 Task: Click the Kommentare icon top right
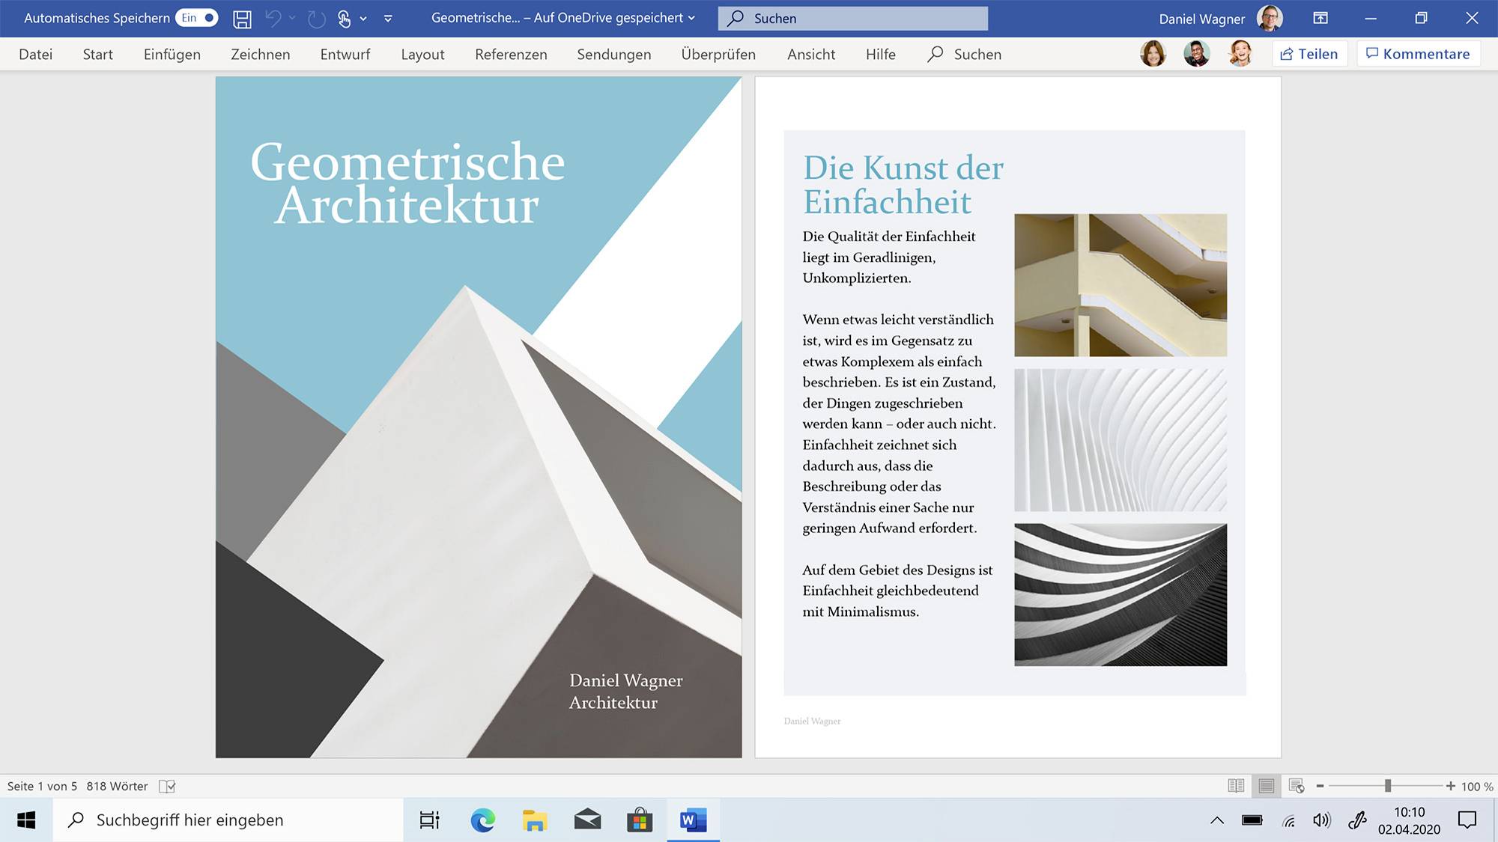[1418, 53]
